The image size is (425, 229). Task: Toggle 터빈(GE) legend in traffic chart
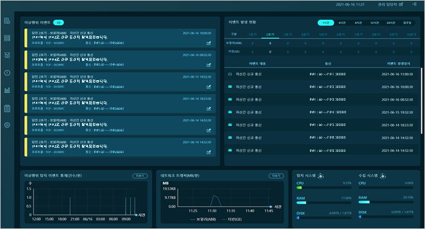pos(231,219)
